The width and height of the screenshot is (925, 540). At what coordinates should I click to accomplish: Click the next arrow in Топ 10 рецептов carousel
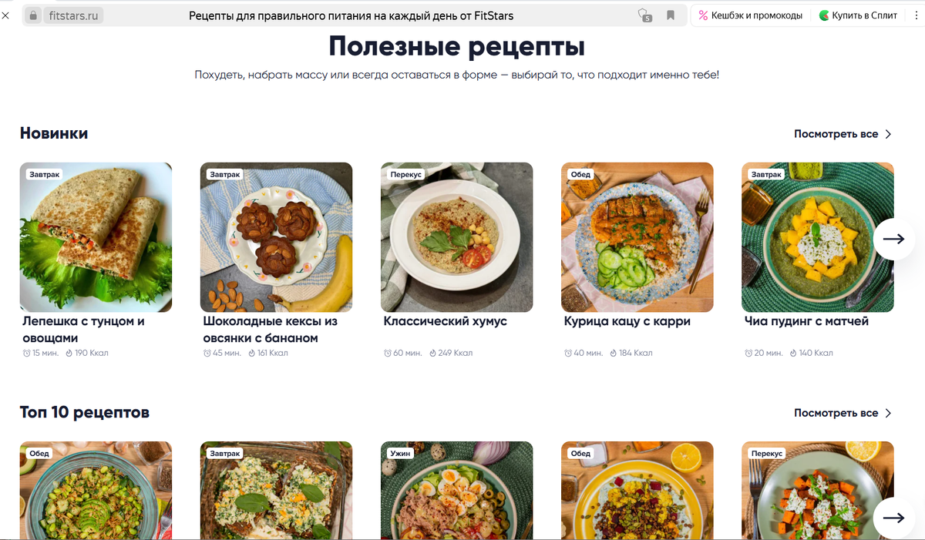coord(894,518)
